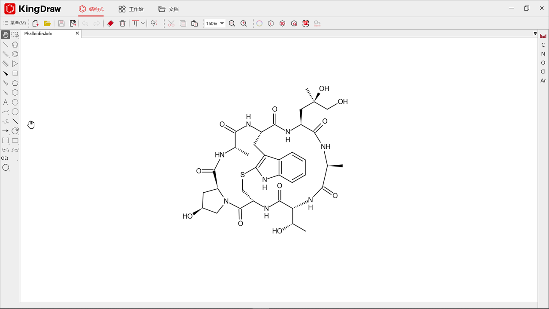The height and width of the screenshot is (309, 549).
Task: Select the Lasso selection tool
Action: click(15, 35)
